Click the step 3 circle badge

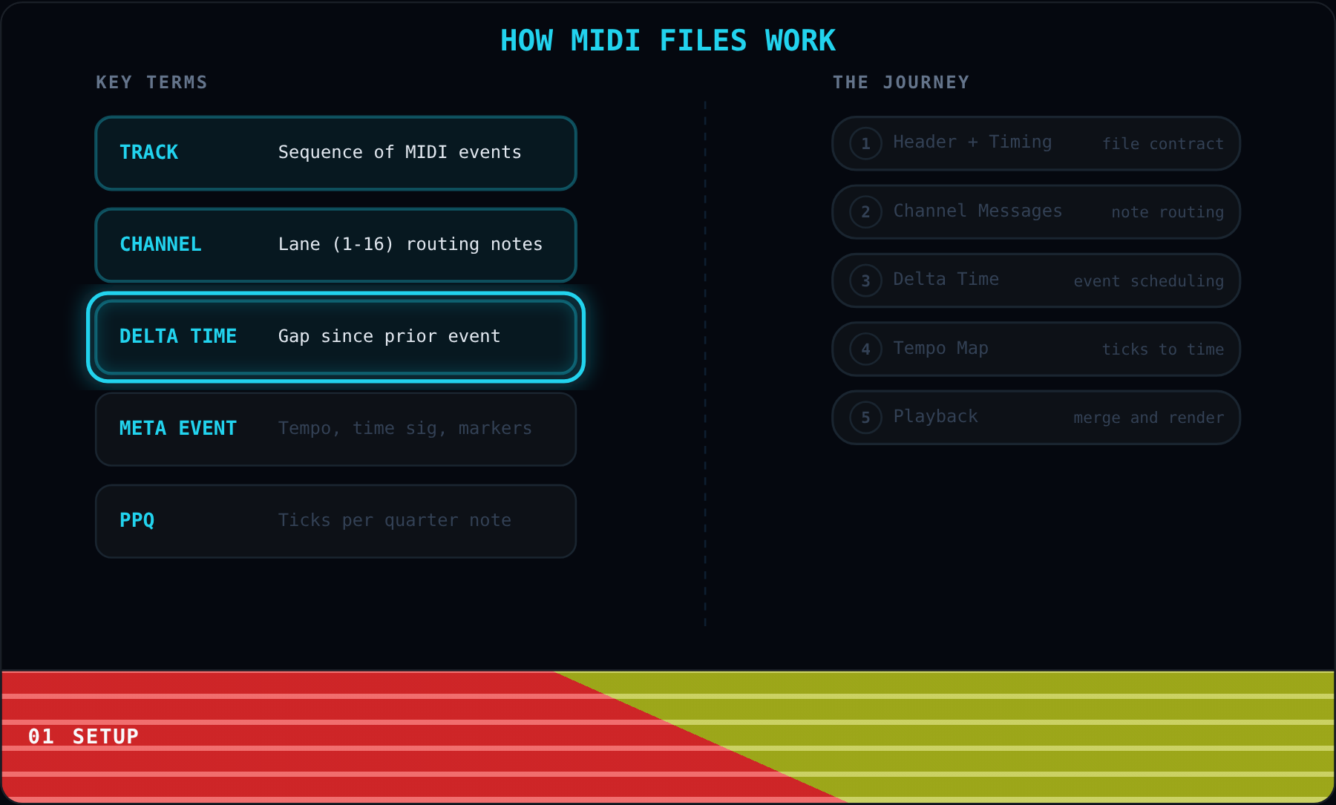[865, 280]
